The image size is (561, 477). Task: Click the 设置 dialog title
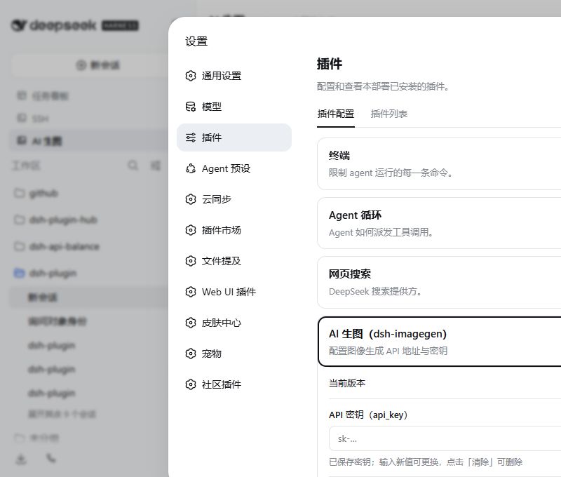(196, 41)
